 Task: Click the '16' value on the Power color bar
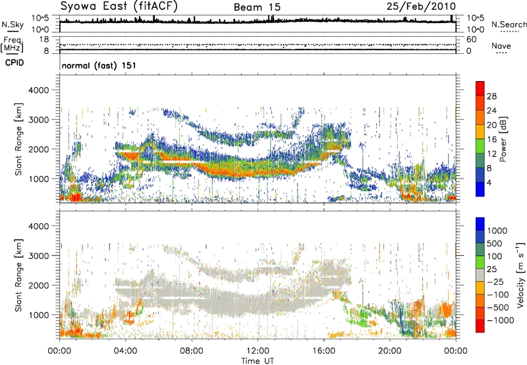pyautogui.click(x=491, y=140)
